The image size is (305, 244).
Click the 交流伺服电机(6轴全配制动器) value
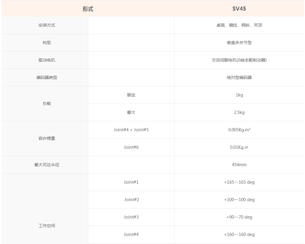(x=239, y=60)
